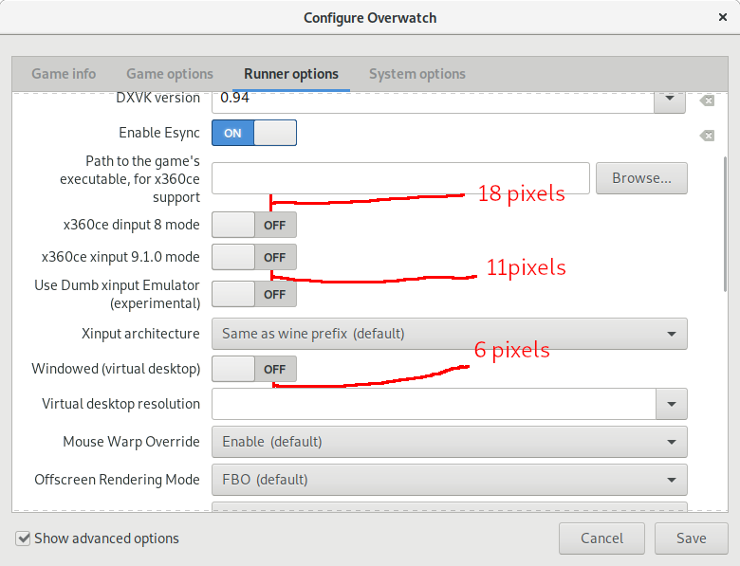The width and height of the screenshot is (740, 566).
Task: Toggle Windowed (virtual desktop) switch
Action: pos(254,369)
